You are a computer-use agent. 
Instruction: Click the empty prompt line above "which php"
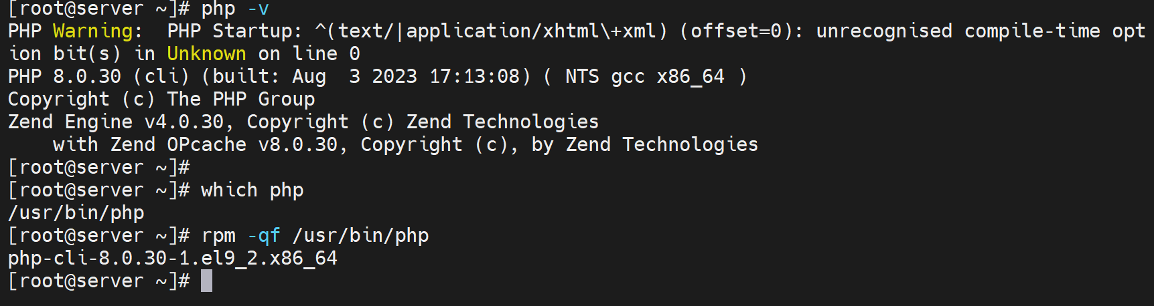pos(98,167)
